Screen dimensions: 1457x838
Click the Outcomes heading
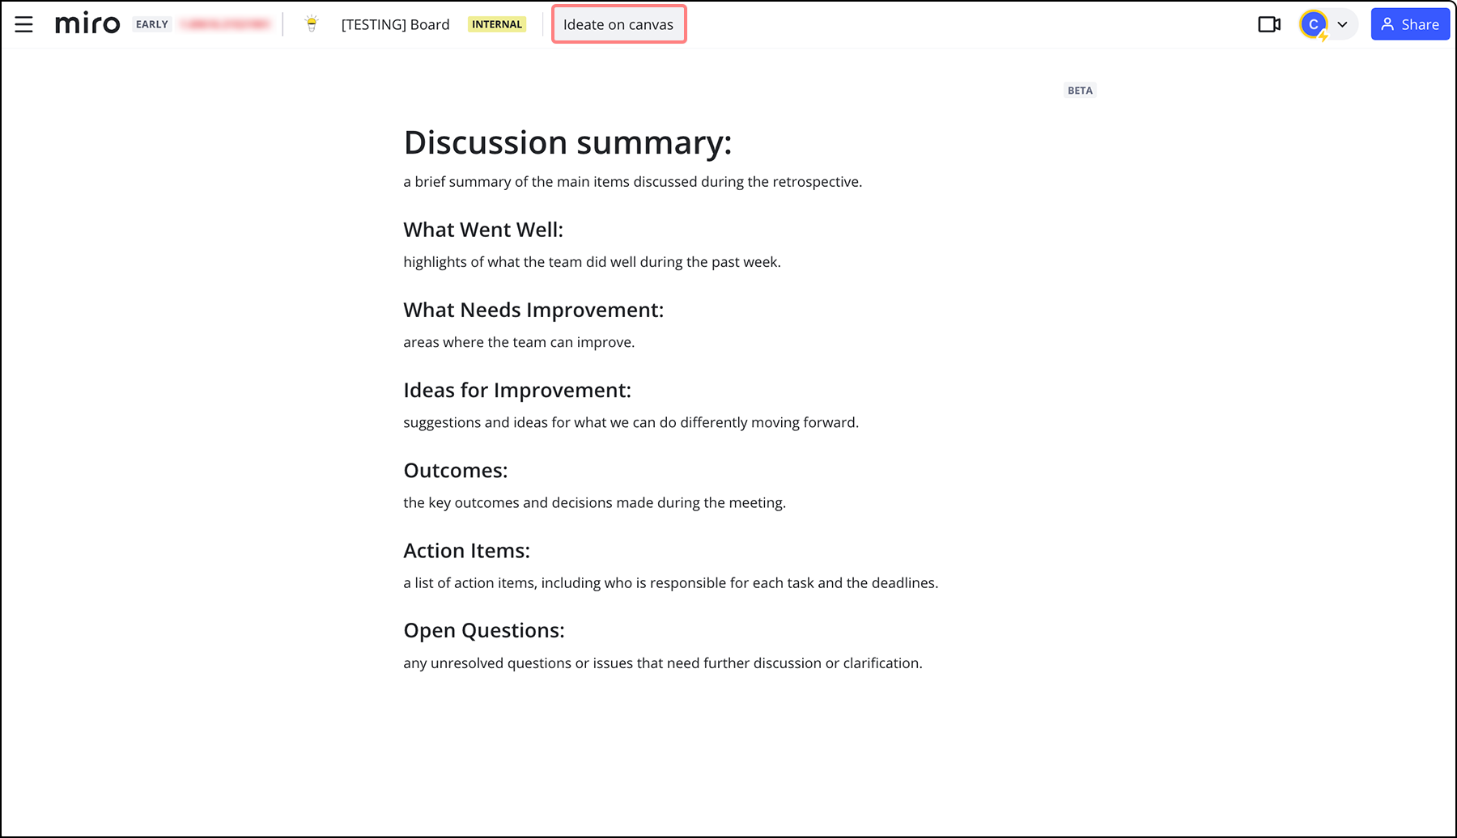(456, 470)
